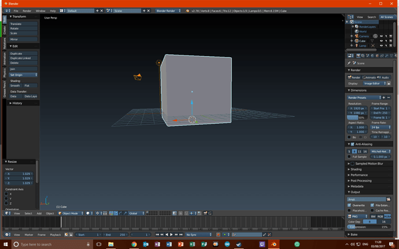This screenshot has height=249, width=399.
Task: Toggle the 3D manipulator widget icon
Action: tap(111, 213)
